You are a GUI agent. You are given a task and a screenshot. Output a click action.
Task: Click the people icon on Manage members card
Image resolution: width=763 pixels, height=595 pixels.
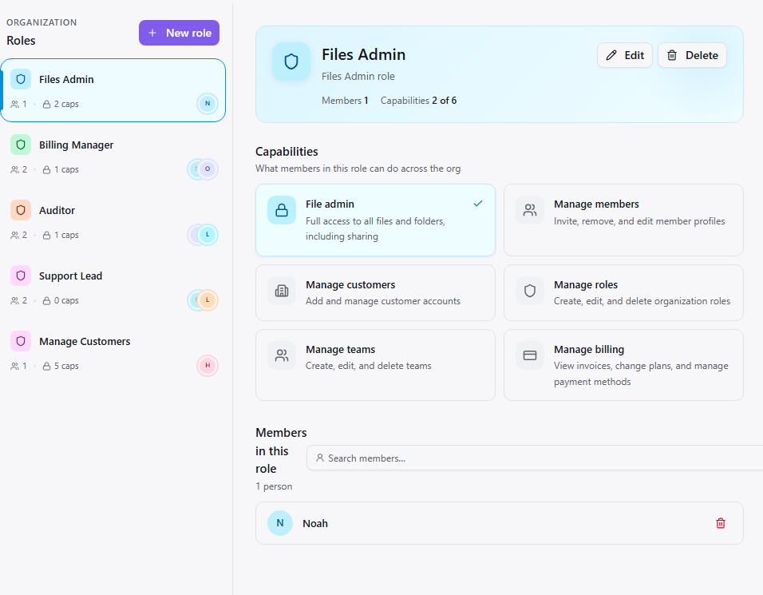(530, 210)
